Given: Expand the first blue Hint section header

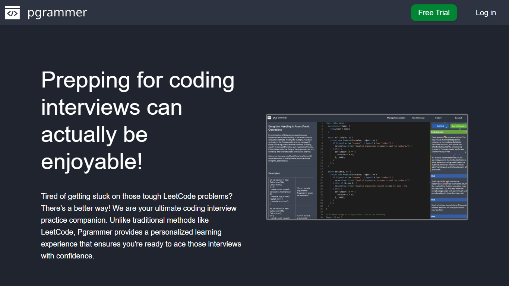Looking at the screenshot, I should click(449, 176).
